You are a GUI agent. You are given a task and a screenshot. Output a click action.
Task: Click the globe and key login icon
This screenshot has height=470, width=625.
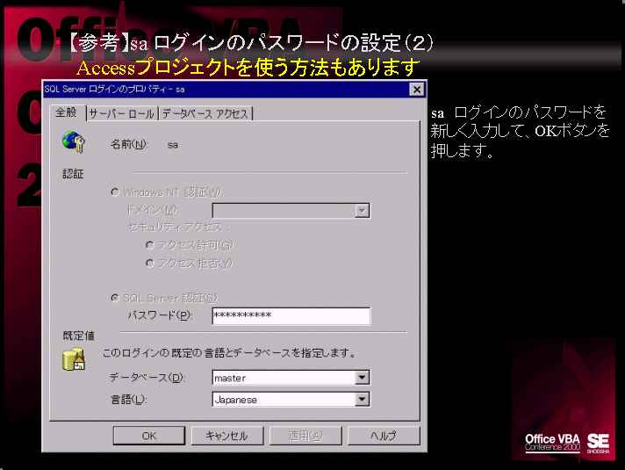(x=74, y=141)
